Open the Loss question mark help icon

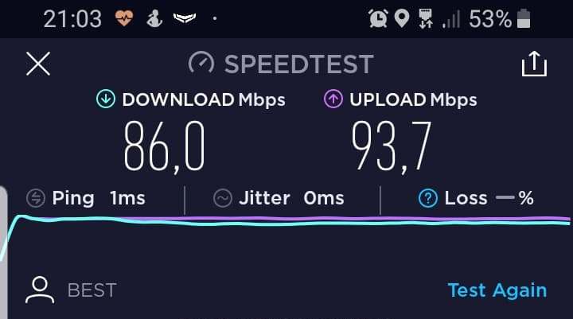pos(428,198)
